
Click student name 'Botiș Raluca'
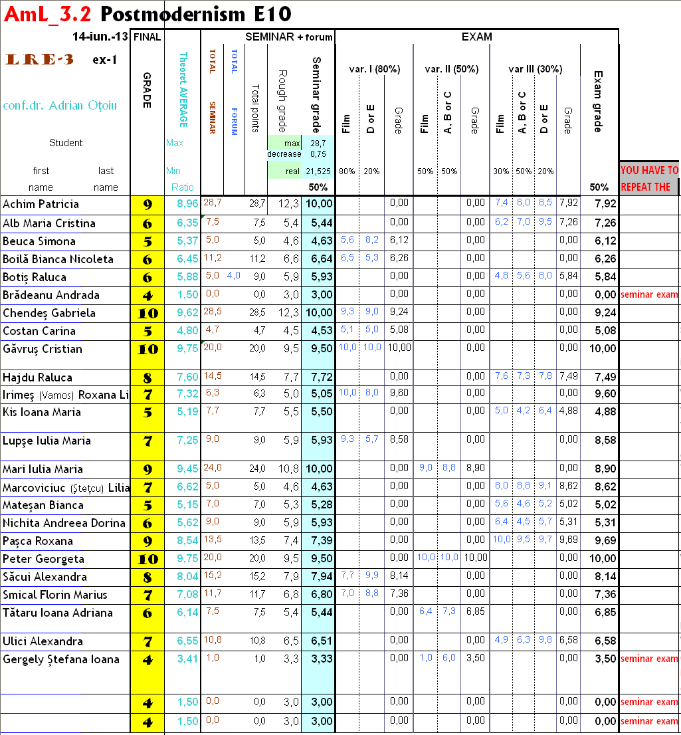34,278
